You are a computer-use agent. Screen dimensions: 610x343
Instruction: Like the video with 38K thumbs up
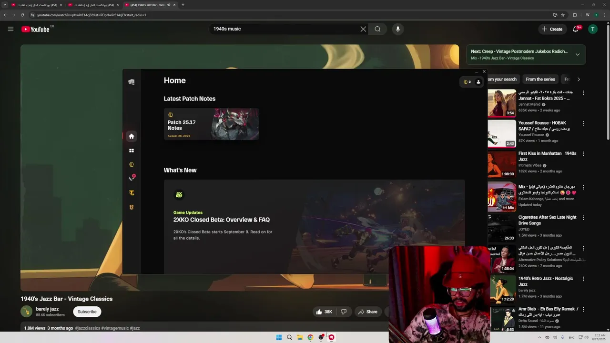pyautogui.click(x=324, y=312)
